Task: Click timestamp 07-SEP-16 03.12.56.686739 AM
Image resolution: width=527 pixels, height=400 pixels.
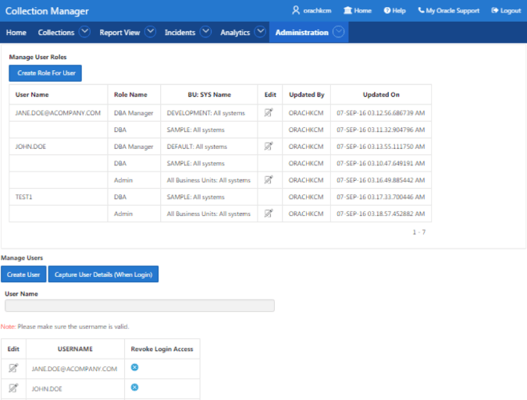Action: click(381, 113)
